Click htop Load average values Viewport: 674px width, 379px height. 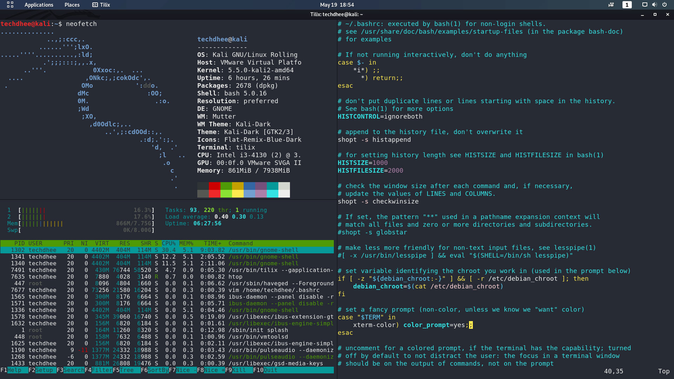(x=239, y=217)
